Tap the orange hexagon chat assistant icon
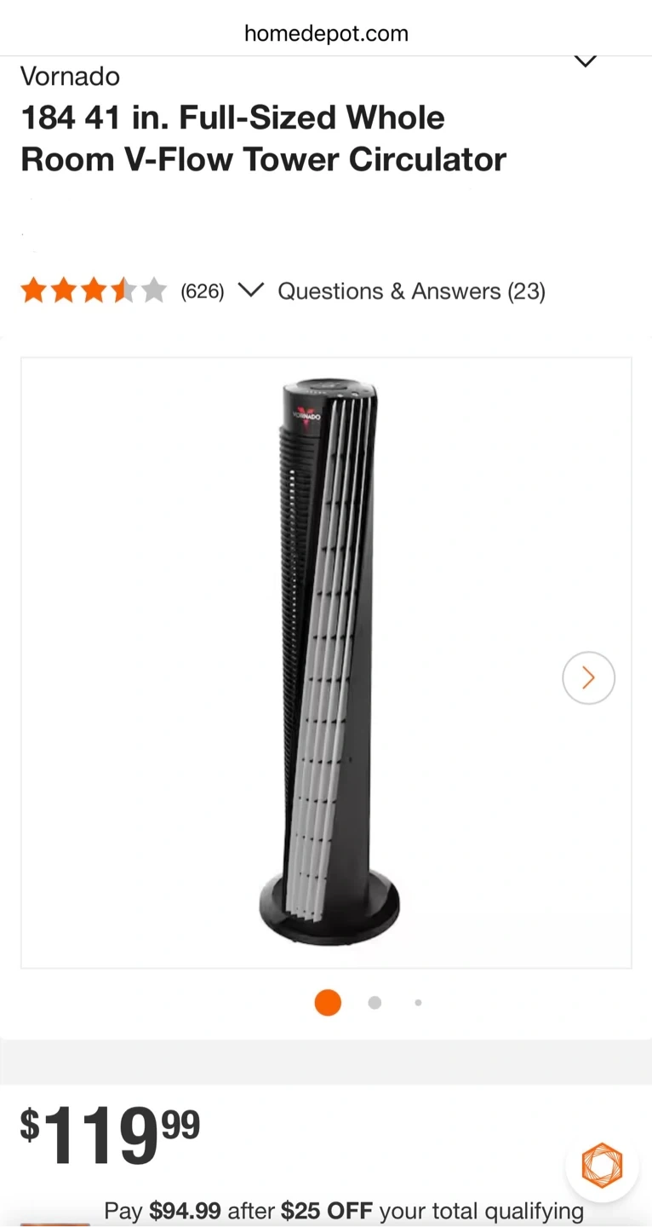 pyautogui.click(x=602, y=1165)
